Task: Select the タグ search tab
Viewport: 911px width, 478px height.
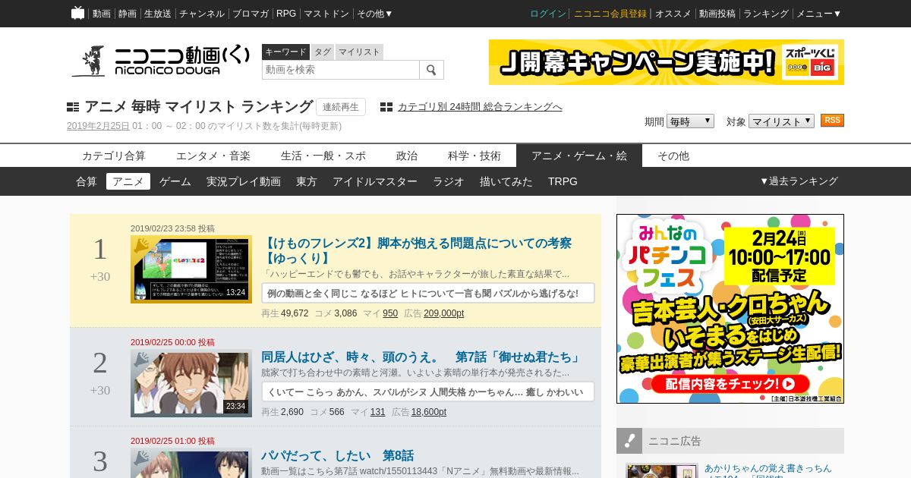Action: (x=323, y=52)
